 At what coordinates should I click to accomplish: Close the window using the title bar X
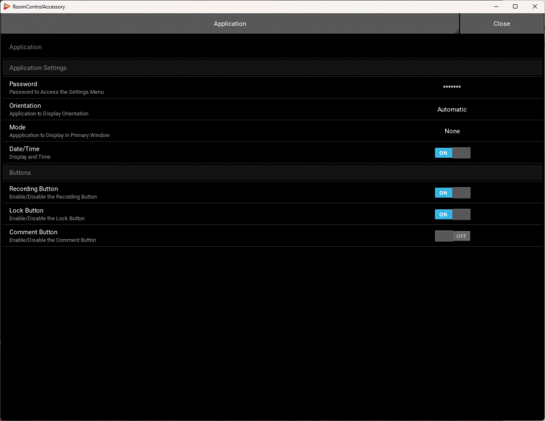coord(533,7)
